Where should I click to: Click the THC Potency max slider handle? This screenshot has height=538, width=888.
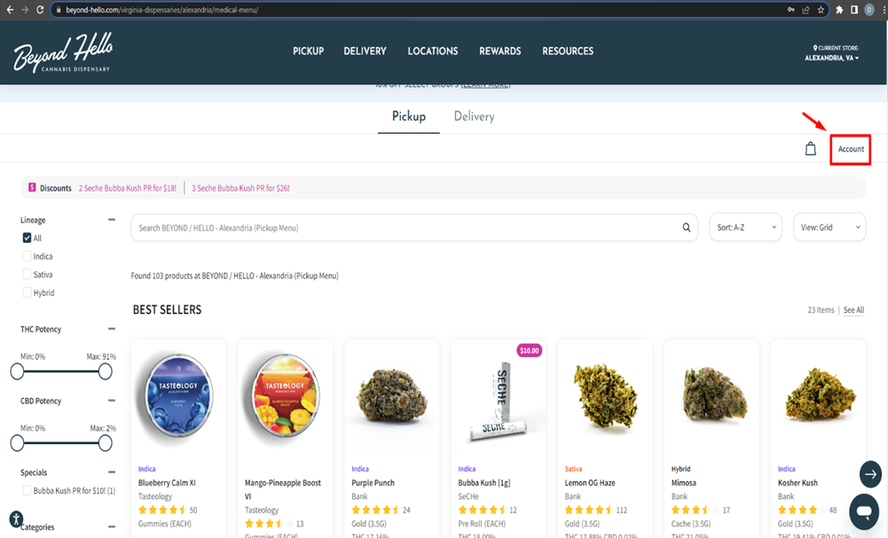106,371
